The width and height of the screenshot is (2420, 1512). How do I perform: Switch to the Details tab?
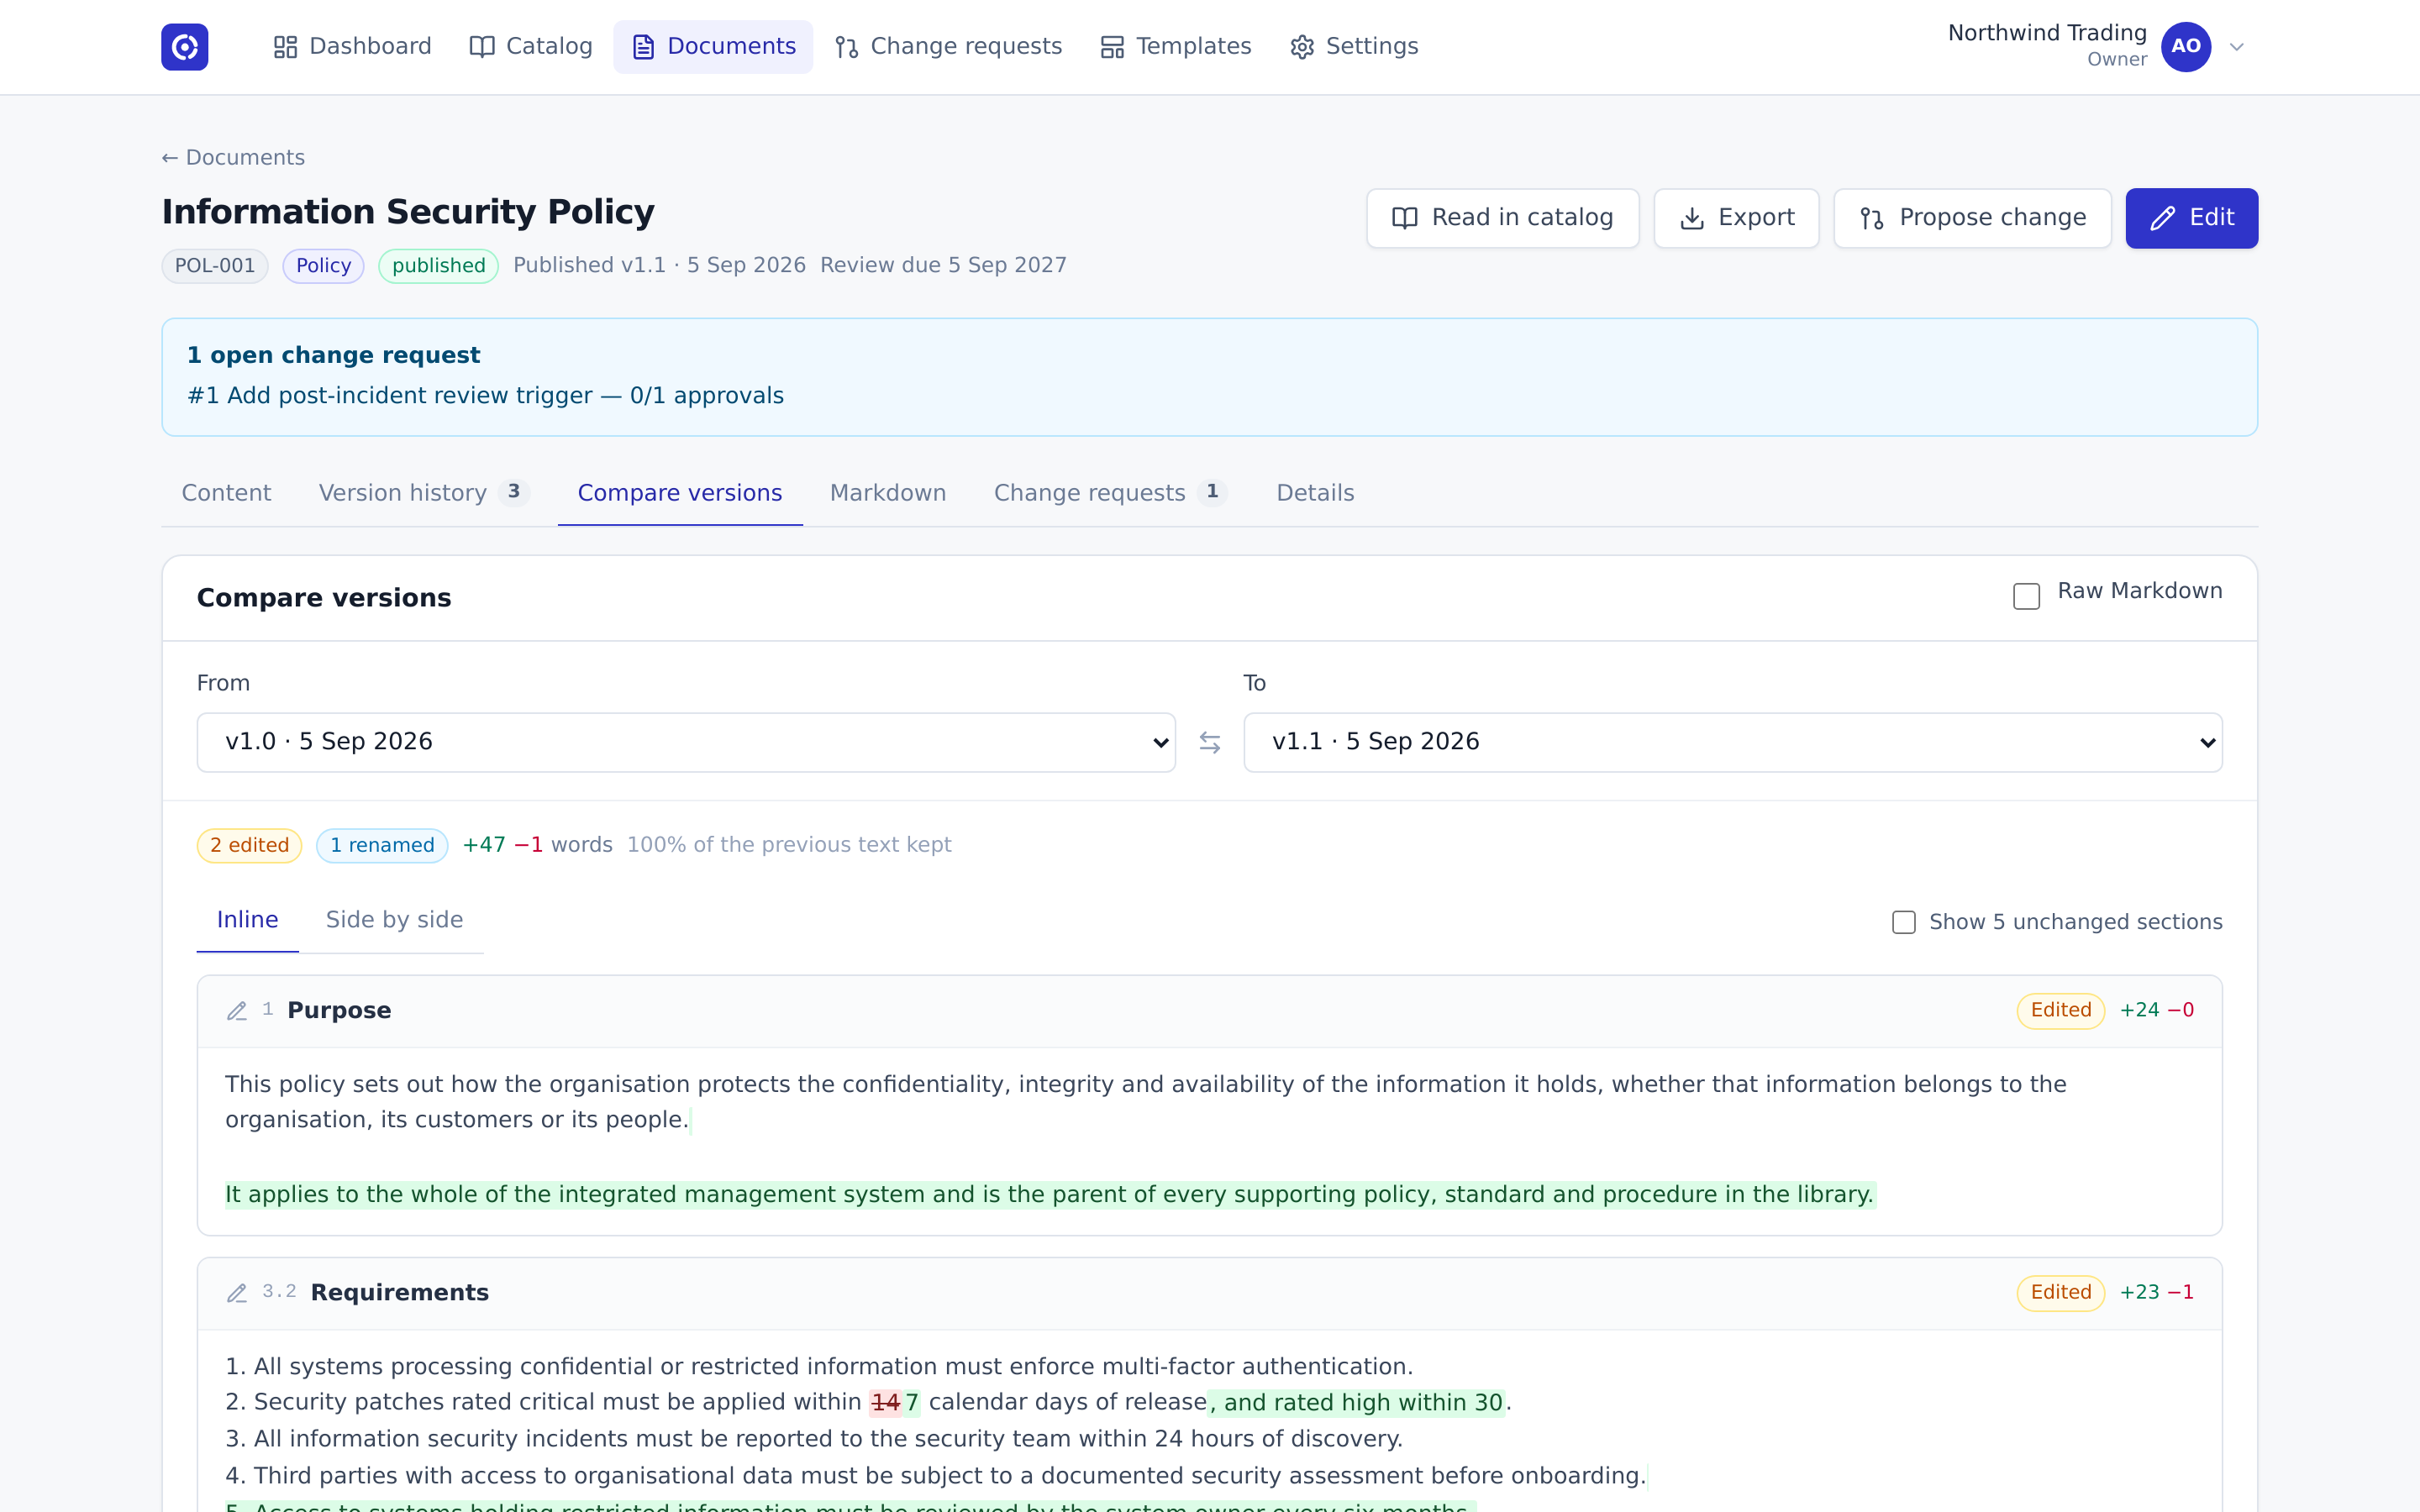[1315, 493]
